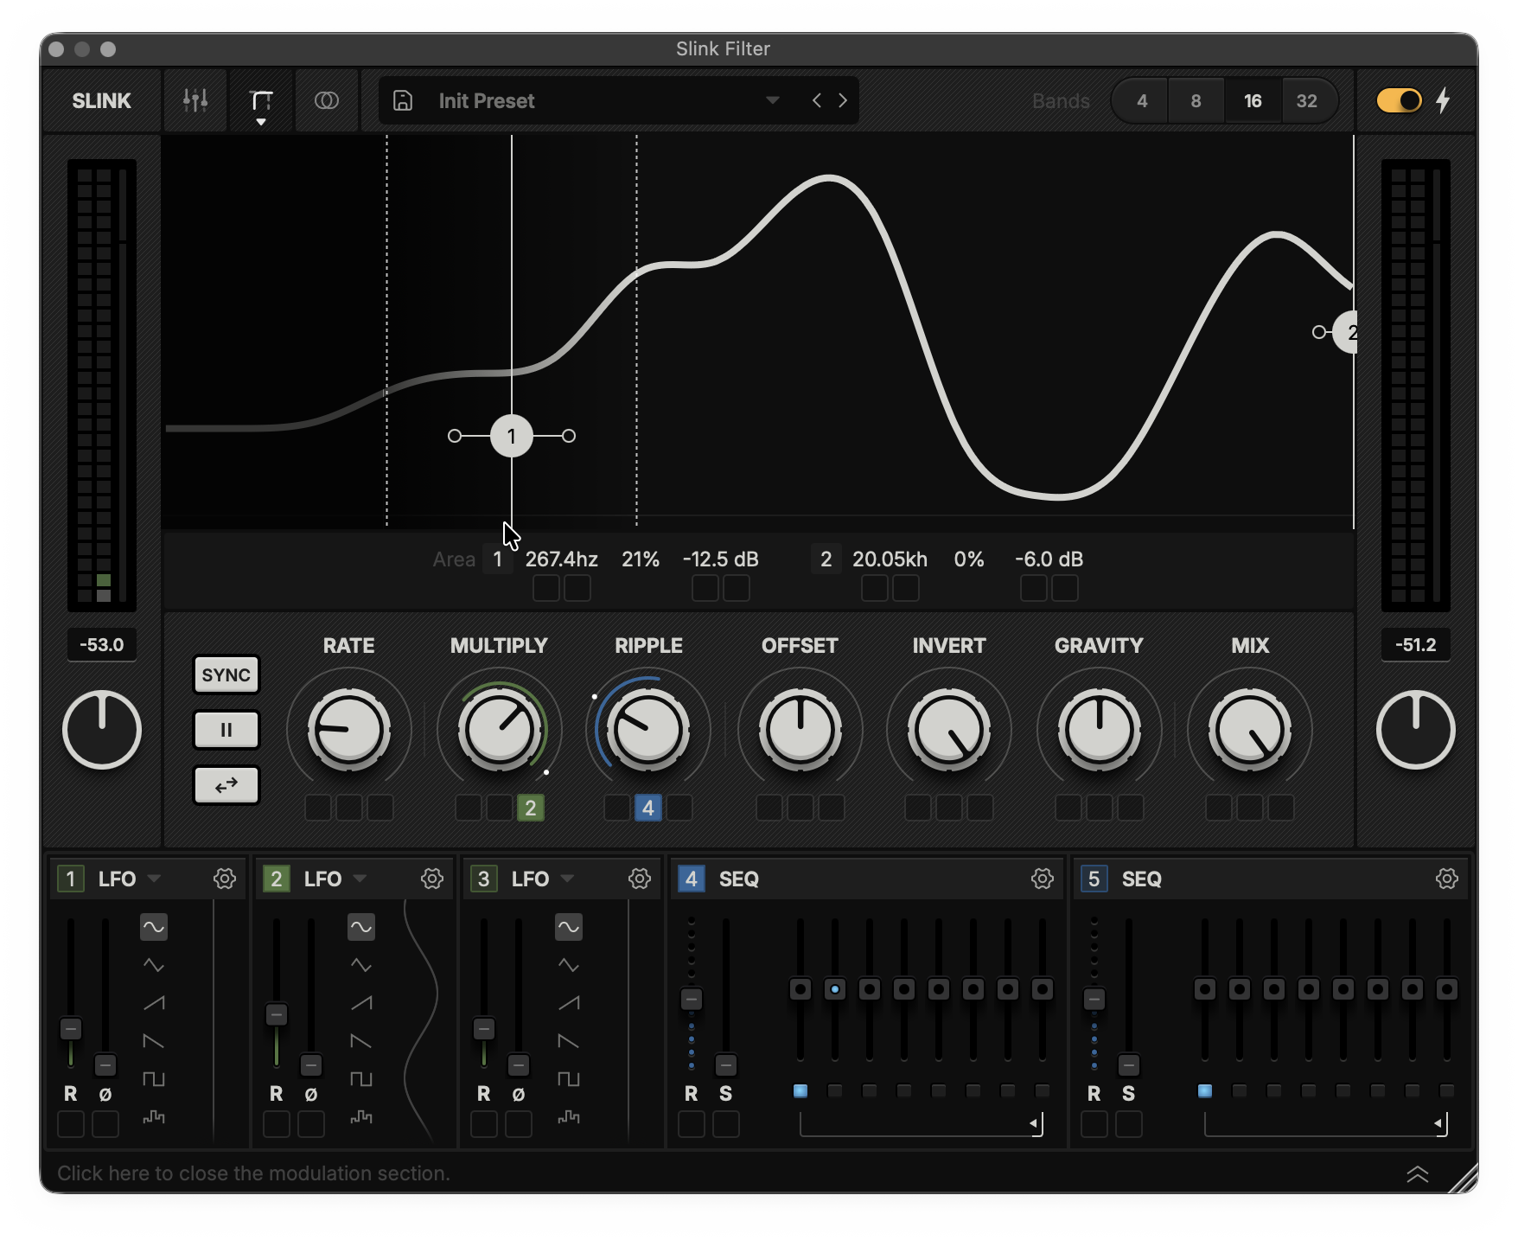
Task: Select triangle waveform in LFO 3
Action: (x=569, y=965)
